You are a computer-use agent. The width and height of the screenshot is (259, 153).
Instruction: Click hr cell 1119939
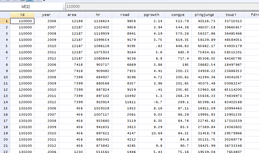pyautogui.click(x=99, y=34)
